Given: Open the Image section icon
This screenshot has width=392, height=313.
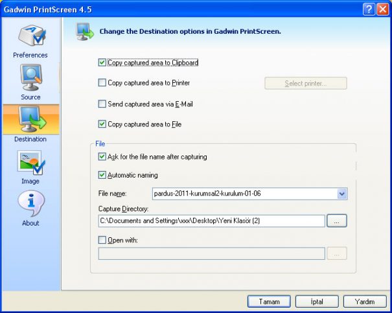Looking at the screenshot, I should click(31, 163).
